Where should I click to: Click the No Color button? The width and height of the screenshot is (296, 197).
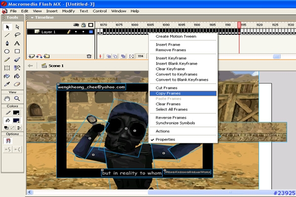[12, 128]
